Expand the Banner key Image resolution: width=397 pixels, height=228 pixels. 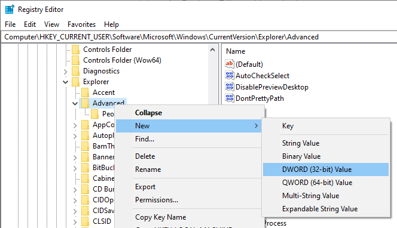click(x=75, y=158)
